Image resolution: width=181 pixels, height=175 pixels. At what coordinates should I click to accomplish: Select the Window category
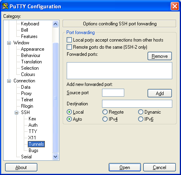click(x=21, y=43)
